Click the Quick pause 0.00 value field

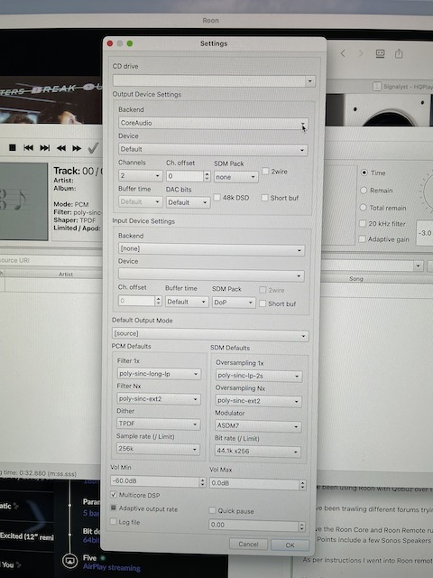click(253, 525)
